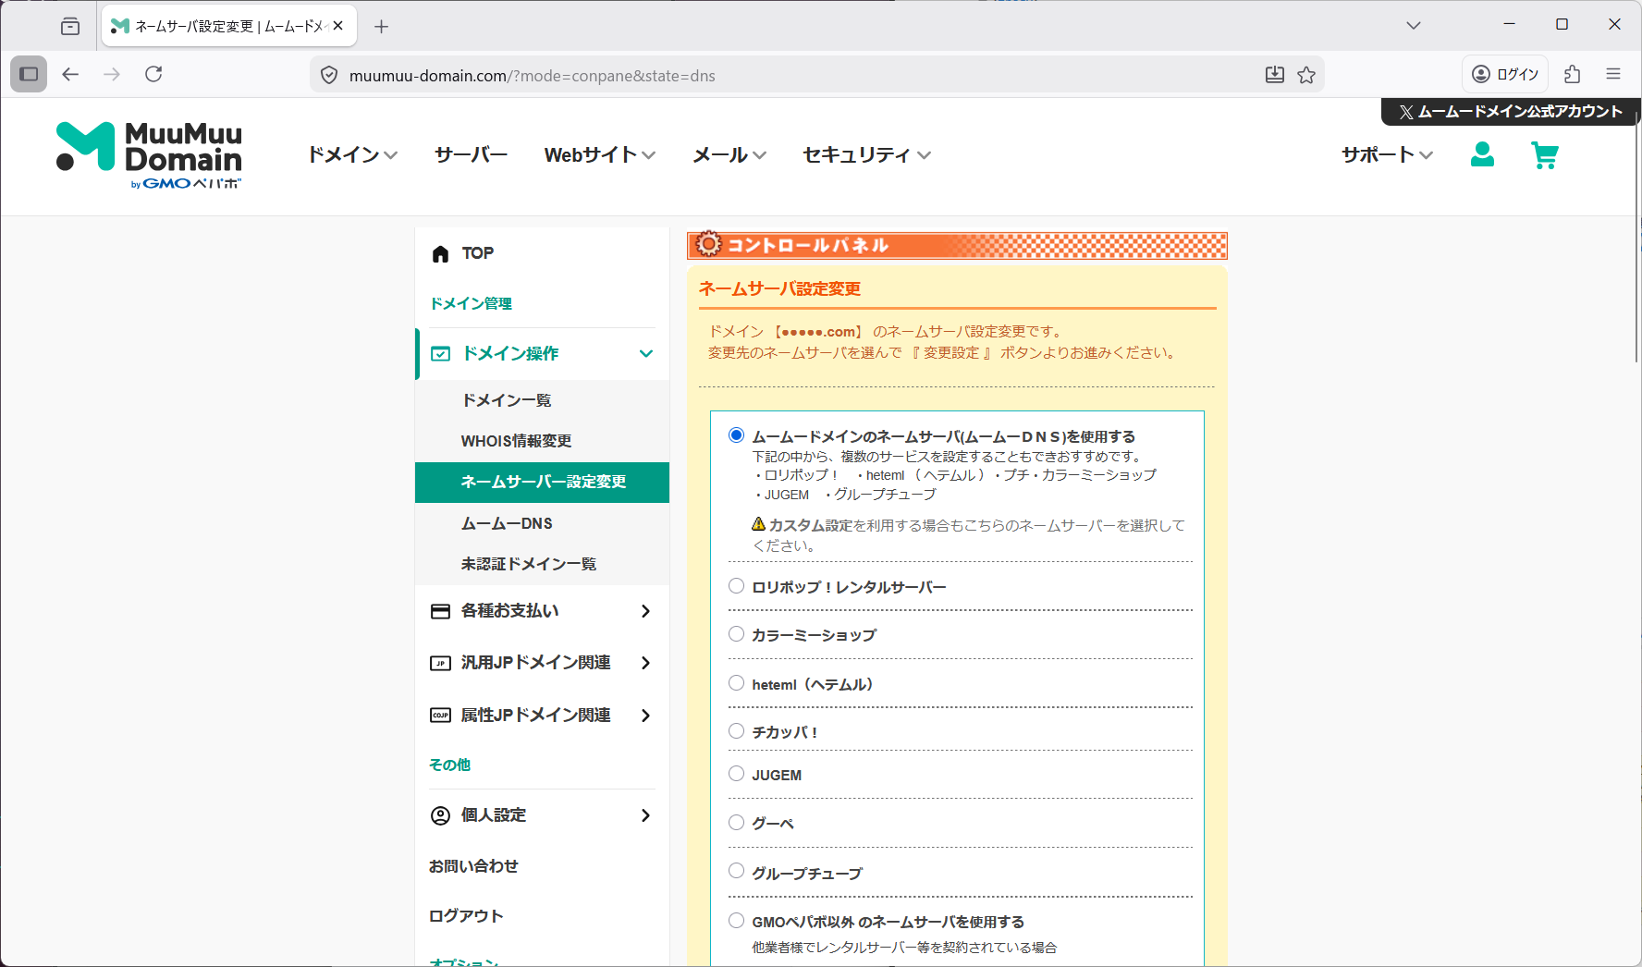This screenshot has width=1642, height=967.
Task: Click the コントロールパネル gear icon
Action: point(708,244)
